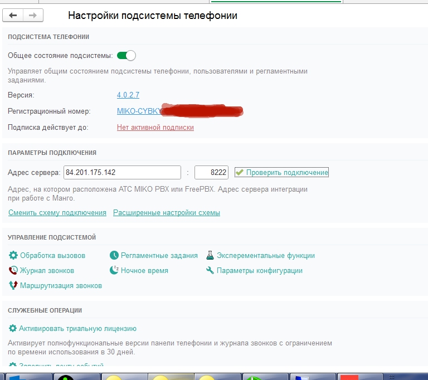Click the gear icon beside Обработка вызовов
Viewport: 428px width, 380px height.
point(13,256)
